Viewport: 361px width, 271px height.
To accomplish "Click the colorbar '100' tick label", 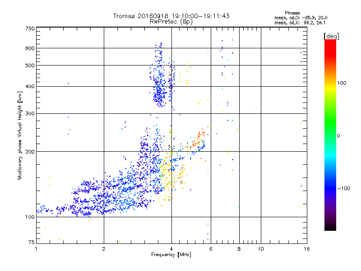I will pyautogui.click(x=342, y=83).
